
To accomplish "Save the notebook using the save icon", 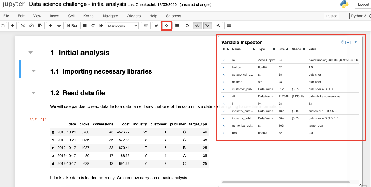I will pyautogui.click(x=3, y=26).
